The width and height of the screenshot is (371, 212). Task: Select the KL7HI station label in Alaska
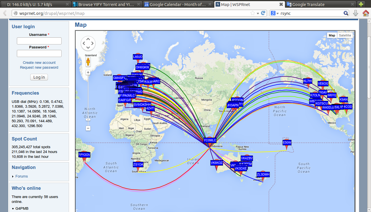coord(308,81)
